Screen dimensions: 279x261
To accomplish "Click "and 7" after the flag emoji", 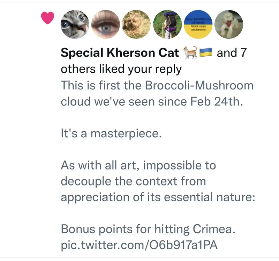I will [x=232, y=53].
